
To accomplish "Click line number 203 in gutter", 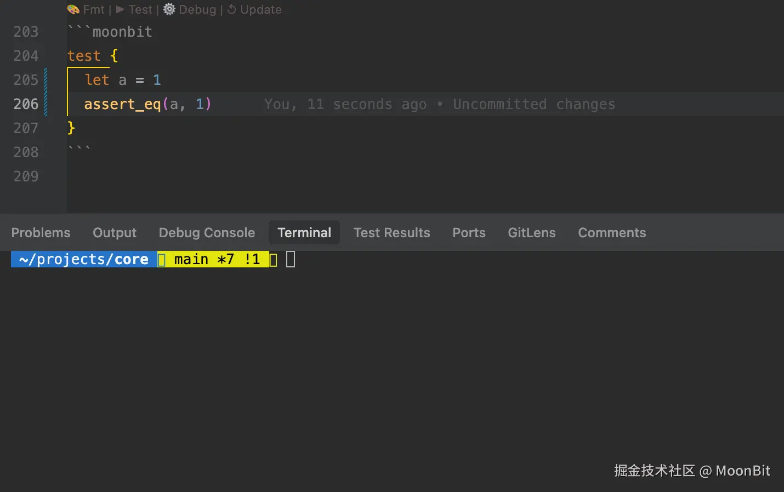I will 26,32.
